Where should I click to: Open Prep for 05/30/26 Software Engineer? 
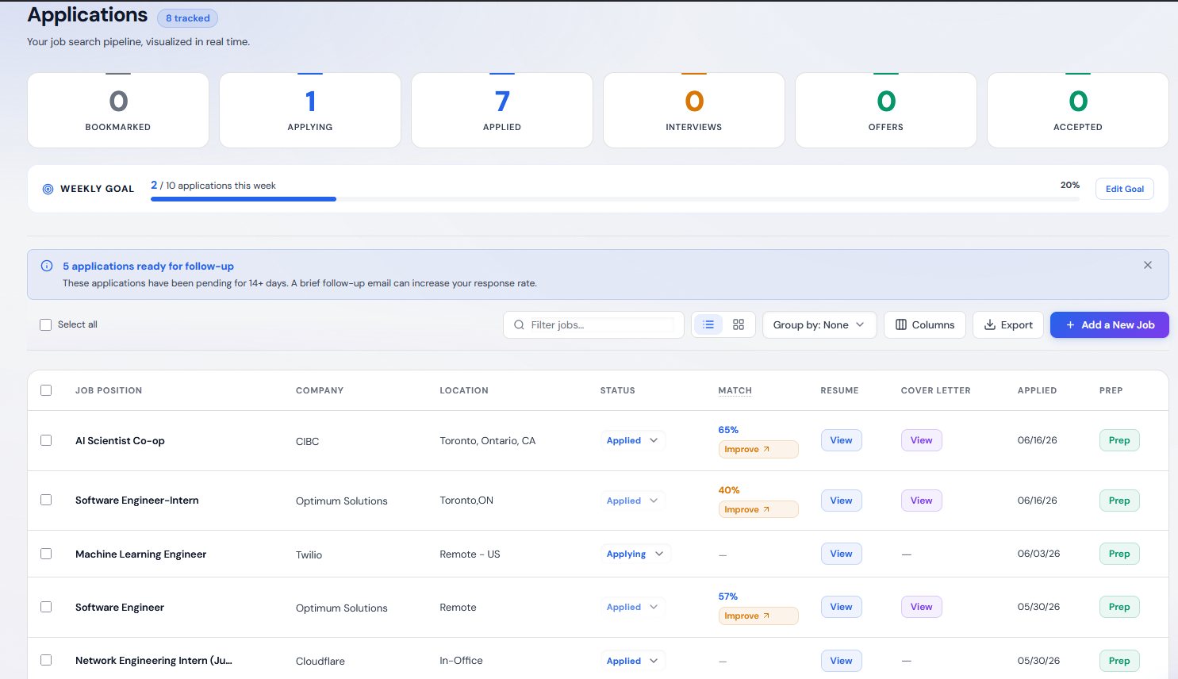[1119, 607]
